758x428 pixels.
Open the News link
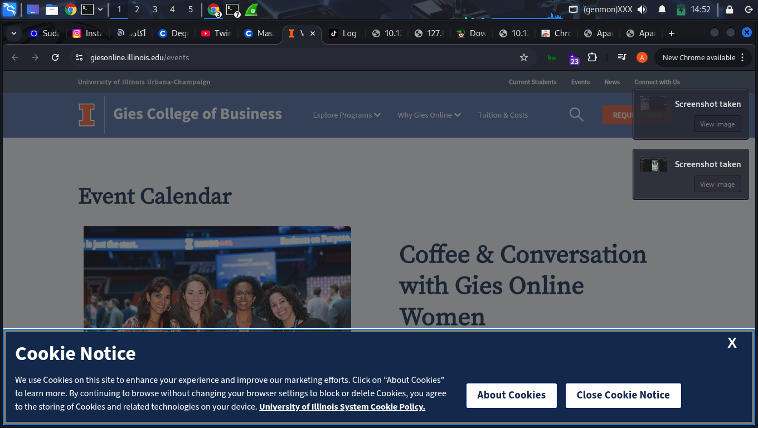pyautogui.click(x=612, y=82)
